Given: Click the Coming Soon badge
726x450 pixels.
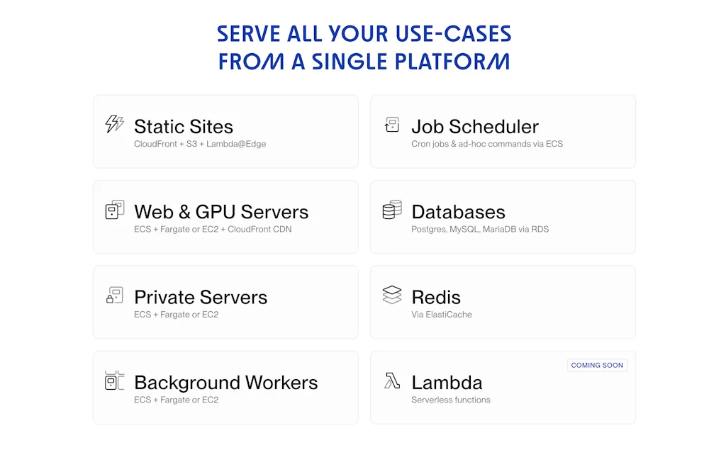Looking at the screenshot, I should (597, 366).
